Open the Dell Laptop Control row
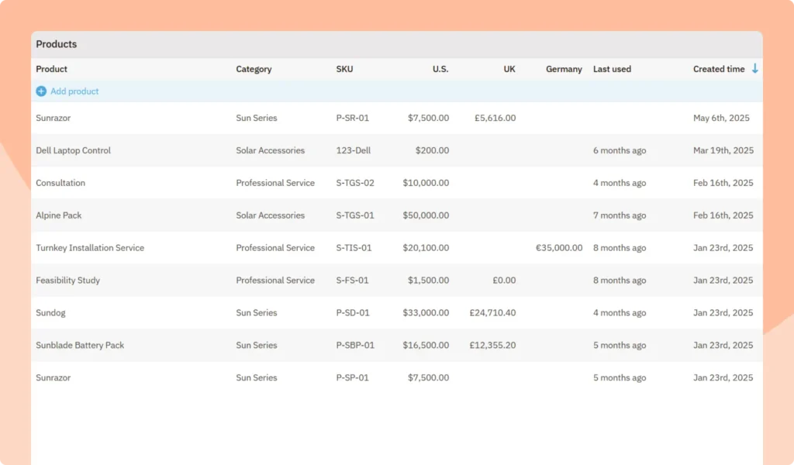This screenshot has width=794, height=465. (x=73, y=150)
